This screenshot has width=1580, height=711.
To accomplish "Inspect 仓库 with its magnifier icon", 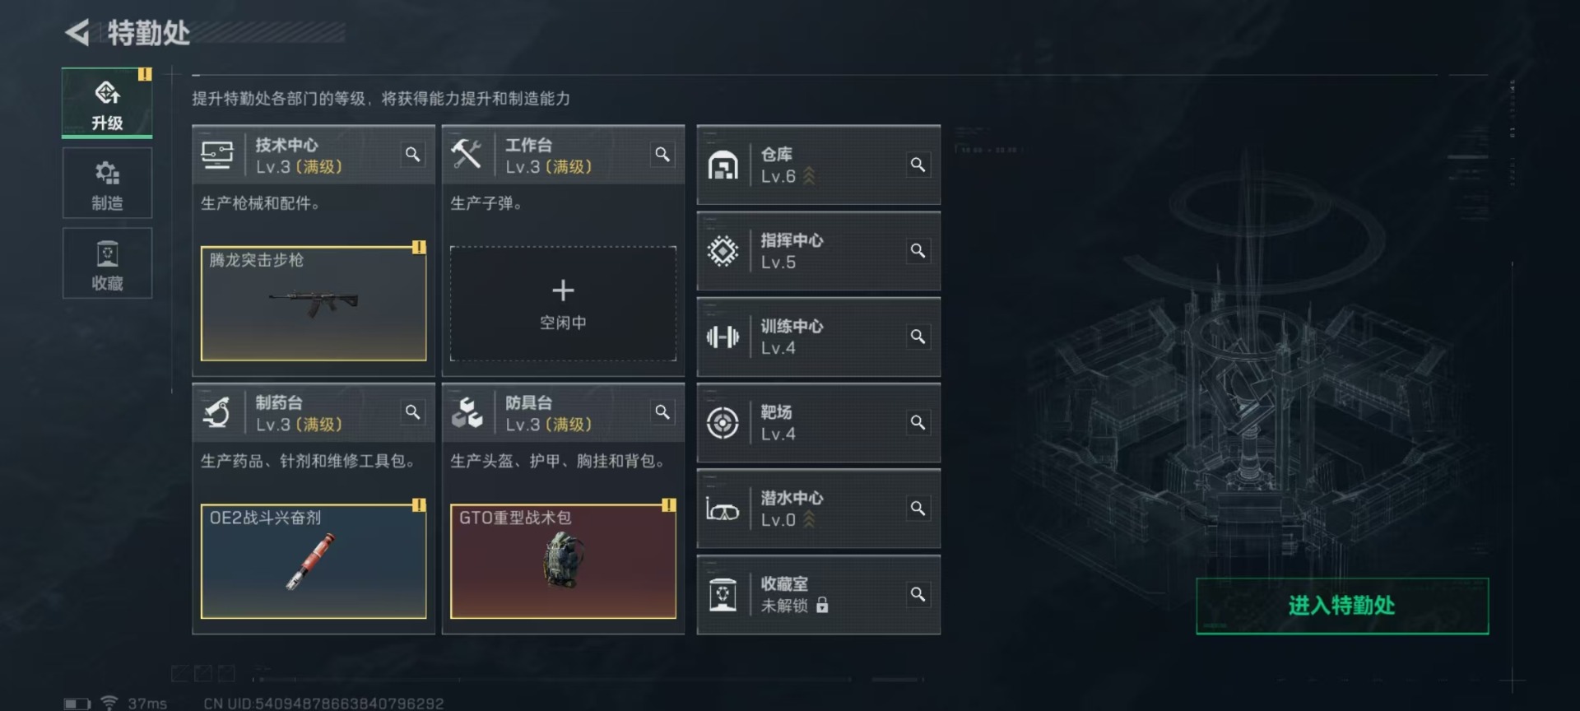I will point(918,165).
